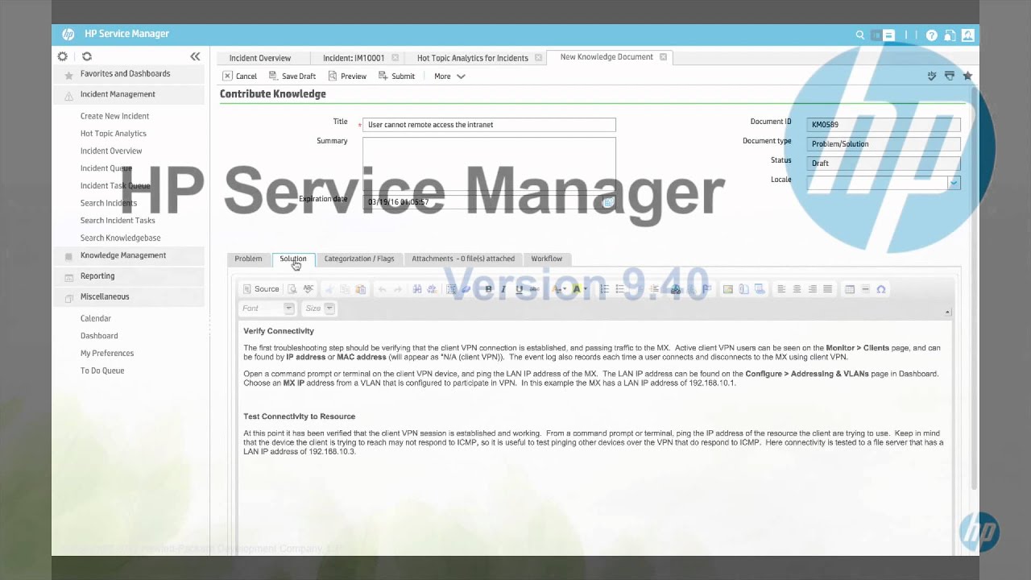Viewport: 1031px width, 580px height.
Task: Click the editor paste icon
Action: 360,289
